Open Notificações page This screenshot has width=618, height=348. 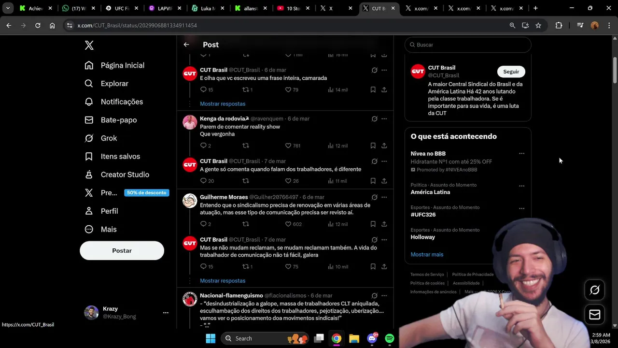(113, 102)
